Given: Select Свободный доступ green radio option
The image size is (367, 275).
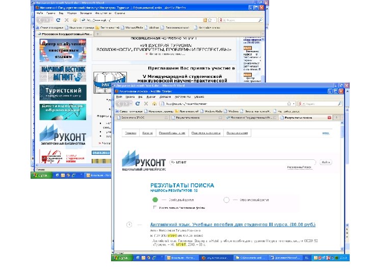Looking at the screenshot, I should coord(155,200).
